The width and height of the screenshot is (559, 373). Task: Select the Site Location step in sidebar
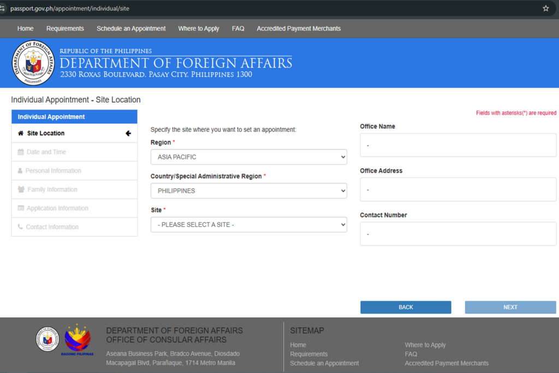pyautogui.click(x=74, y=133)
